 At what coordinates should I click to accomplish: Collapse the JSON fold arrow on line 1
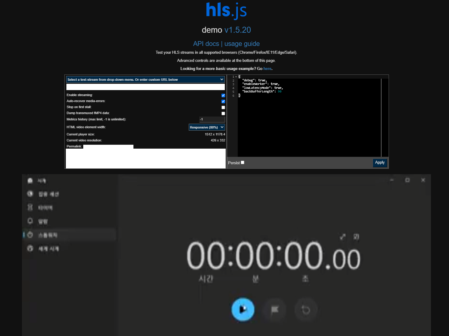click(x=236, y=77)
